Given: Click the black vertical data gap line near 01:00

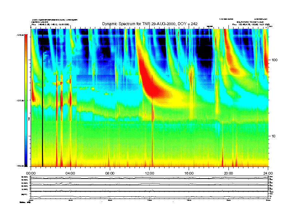Looking at the screenshot, I should (42, 98).
